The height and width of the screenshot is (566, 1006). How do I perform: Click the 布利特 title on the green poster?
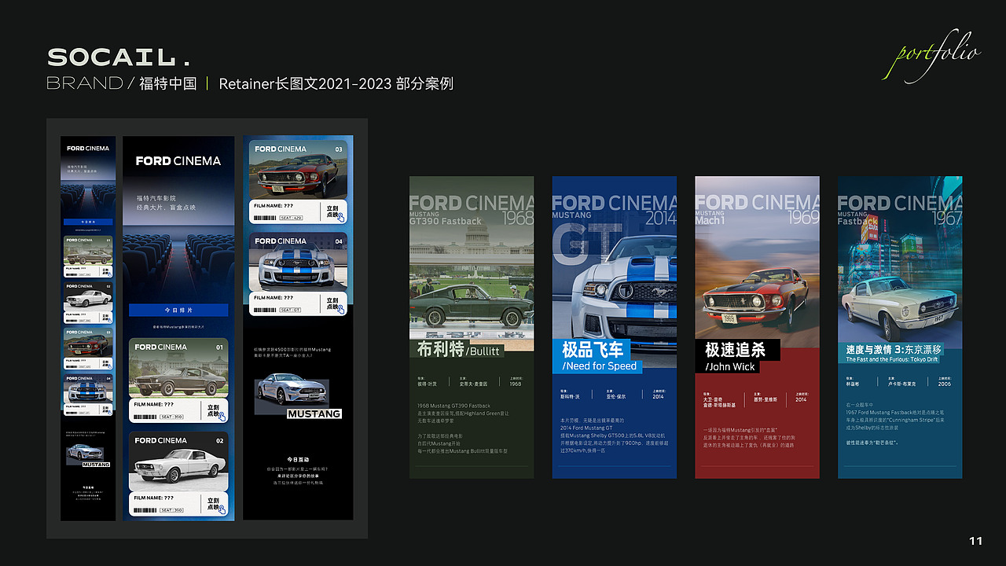pyautogui.click(x=440, y=349)
